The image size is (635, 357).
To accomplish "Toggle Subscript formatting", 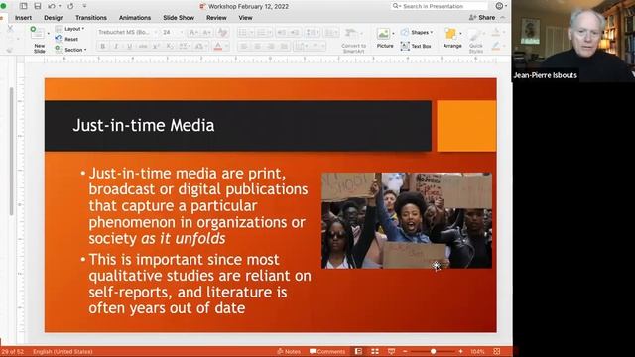I will tap(170, 47).
